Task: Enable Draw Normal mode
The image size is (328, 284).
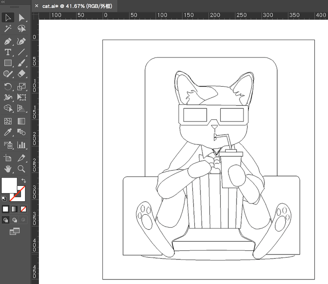Action: 6,220
